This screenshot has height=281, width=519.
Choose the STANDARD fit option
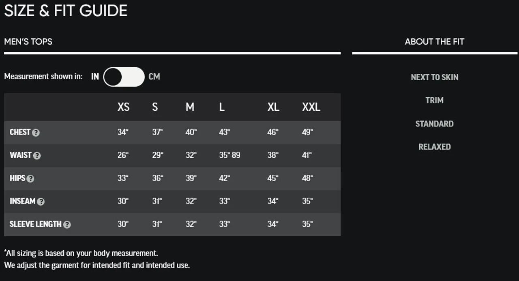click(x=435, y=124)
